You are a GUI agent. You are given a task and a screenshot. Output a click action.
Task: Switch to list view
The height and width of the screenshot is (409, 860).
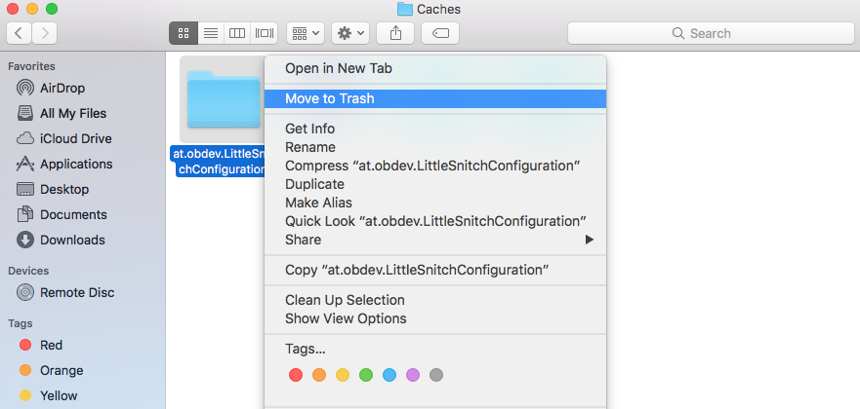coord(211,33)
